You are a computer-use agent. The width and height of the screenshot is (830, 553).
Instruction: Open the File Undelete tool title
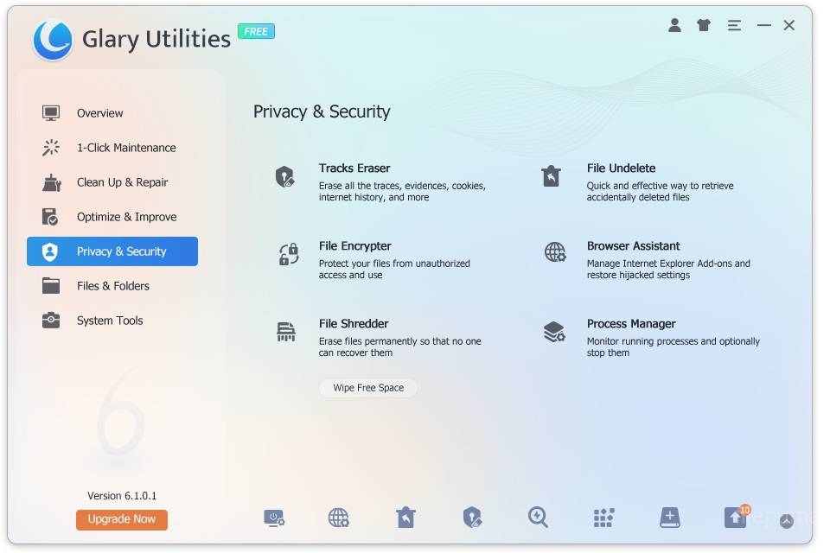coord(621,168)
